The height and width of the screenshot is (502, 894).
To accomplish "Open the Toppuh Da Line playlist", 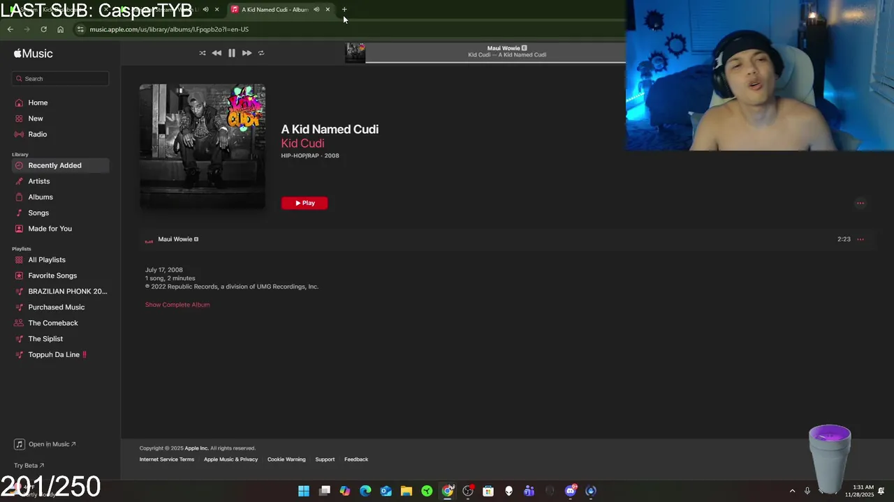I will click(x=60, y=354).
